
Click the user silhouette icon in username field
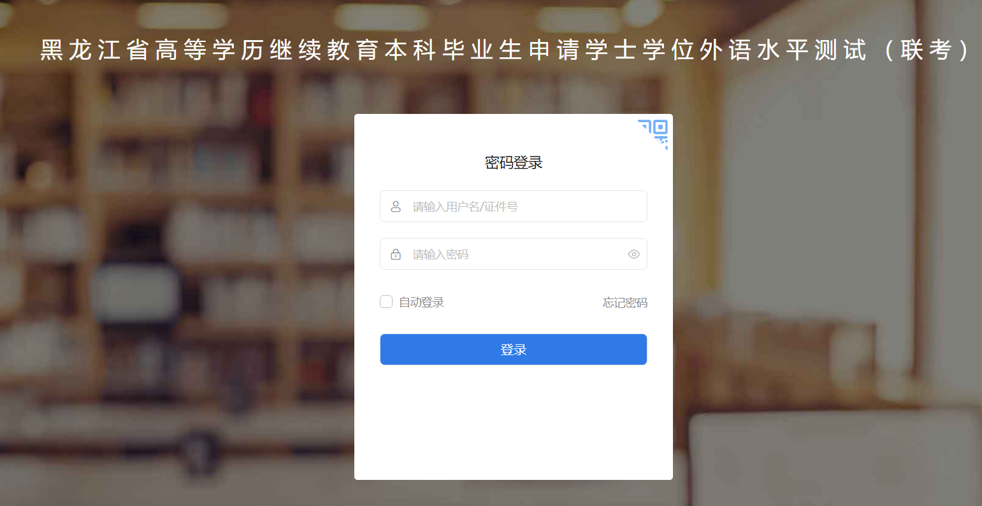[x=396, y=207]
